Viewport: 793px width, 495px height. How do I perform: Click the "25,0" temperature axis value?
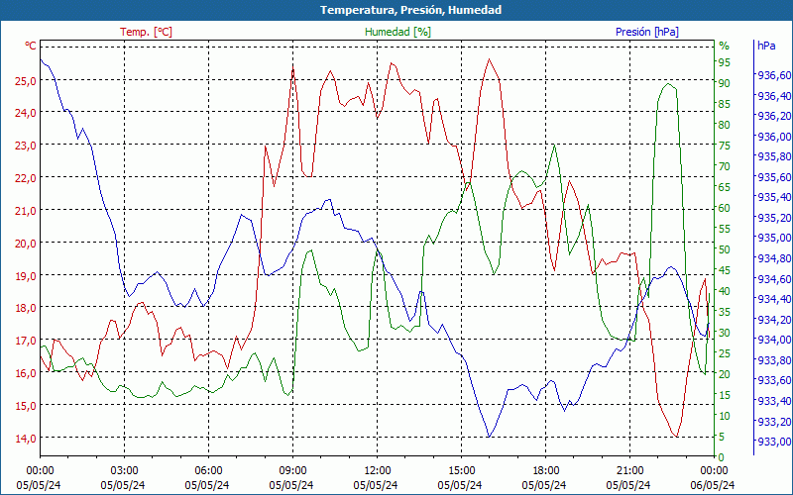click(26, 81)
